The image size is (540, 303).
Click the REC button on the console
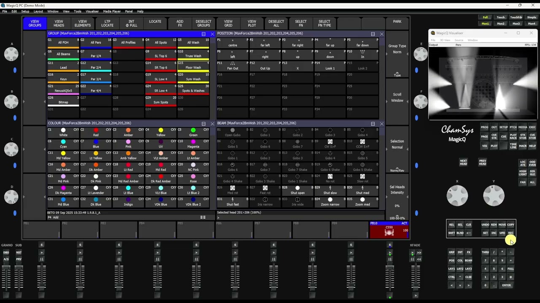[510, 233]
